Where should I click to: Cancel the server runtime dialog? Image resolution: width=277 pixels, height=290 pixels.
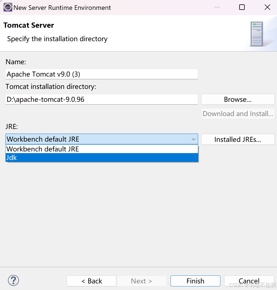pos(249,281)
